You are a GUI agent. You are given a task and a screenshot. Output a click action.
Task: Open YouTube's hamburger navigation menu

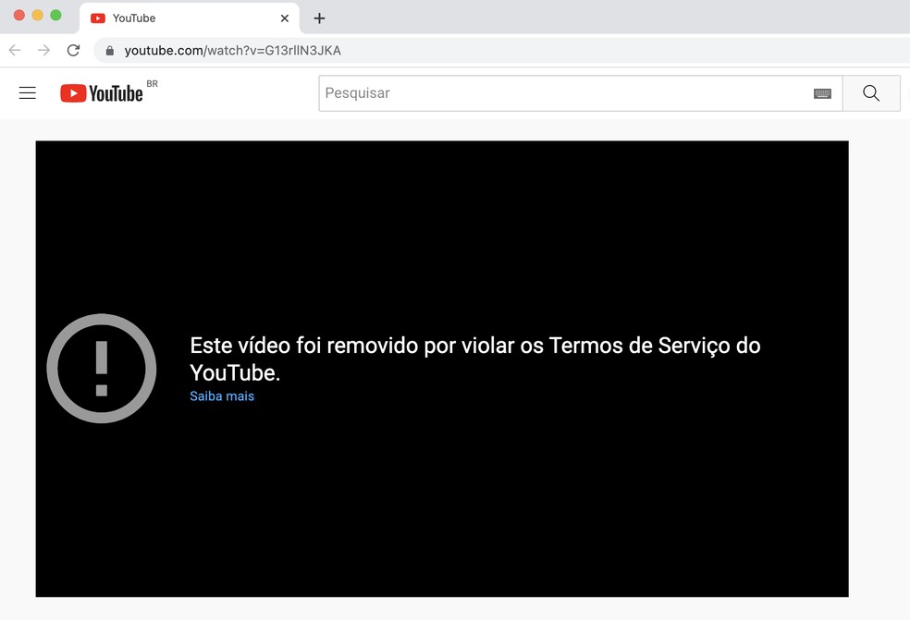(27, 92)
